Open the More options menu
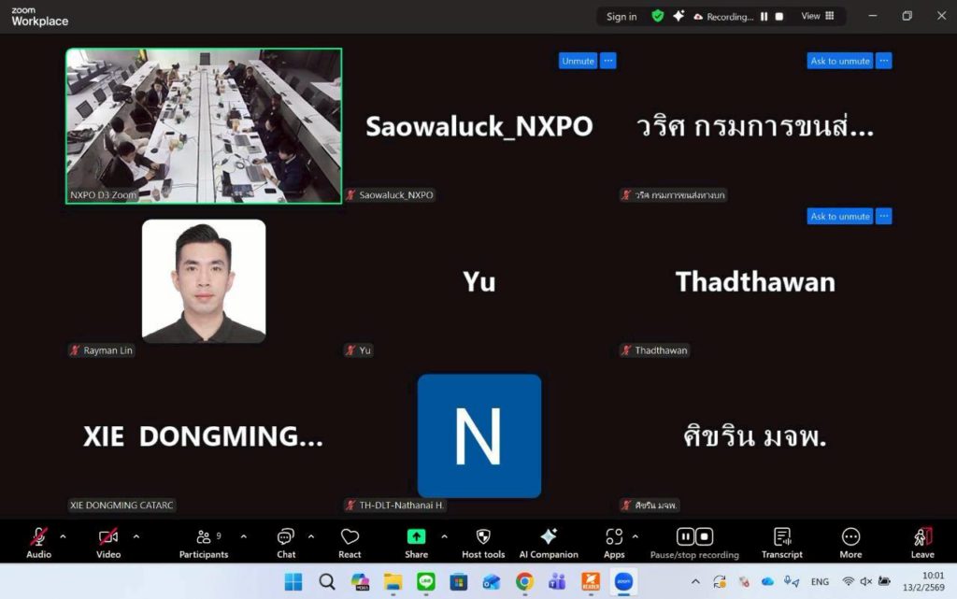The height and width of the screenshot is (599, 957). pyautogui.click(x=850, y=541)
